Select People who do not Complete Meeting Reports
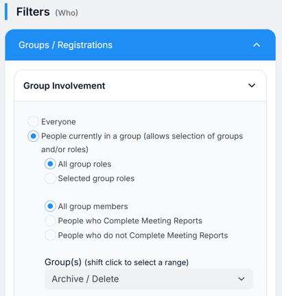 tap(50, 235)
